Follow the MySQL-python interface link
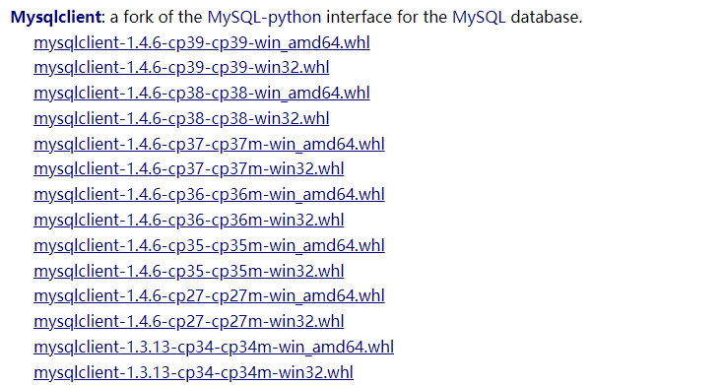 [264, 17]
